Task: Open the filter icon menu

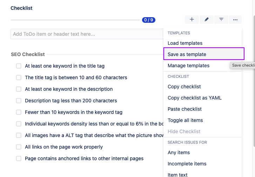Action: pos(221,20)
